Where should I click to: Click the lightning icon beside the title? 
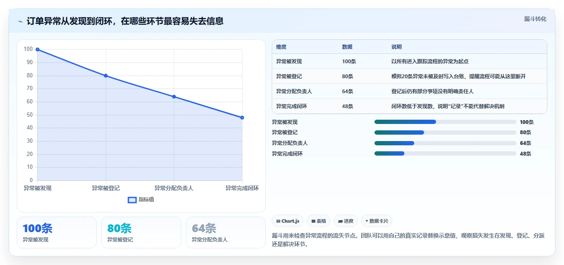pos(20,21)
